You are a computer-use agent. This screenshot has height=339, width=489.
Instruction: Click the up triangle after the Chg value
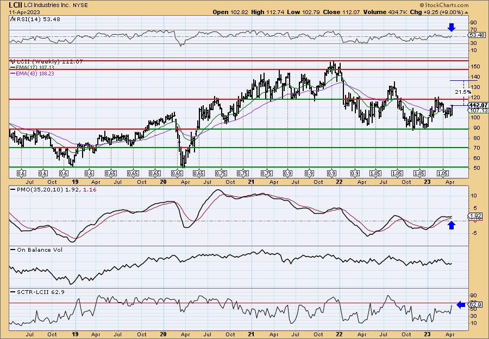[466, 12]
